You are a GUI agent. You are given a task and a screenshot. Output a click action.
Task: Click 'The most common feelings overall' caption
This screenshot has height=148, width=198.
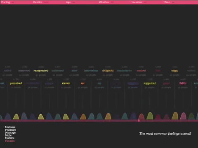[165, 134]
